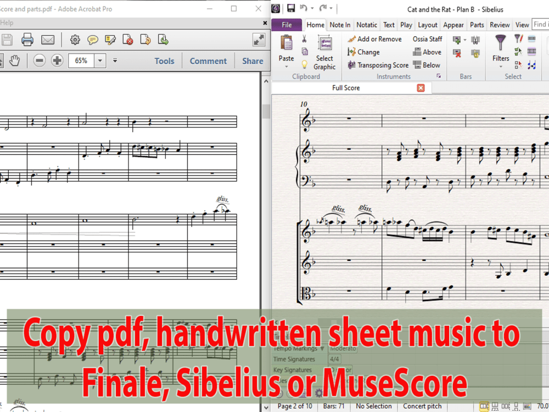The image size is (549, 412).
Task: Click the Find in ribbon search box
Action: tap(540, 24)
